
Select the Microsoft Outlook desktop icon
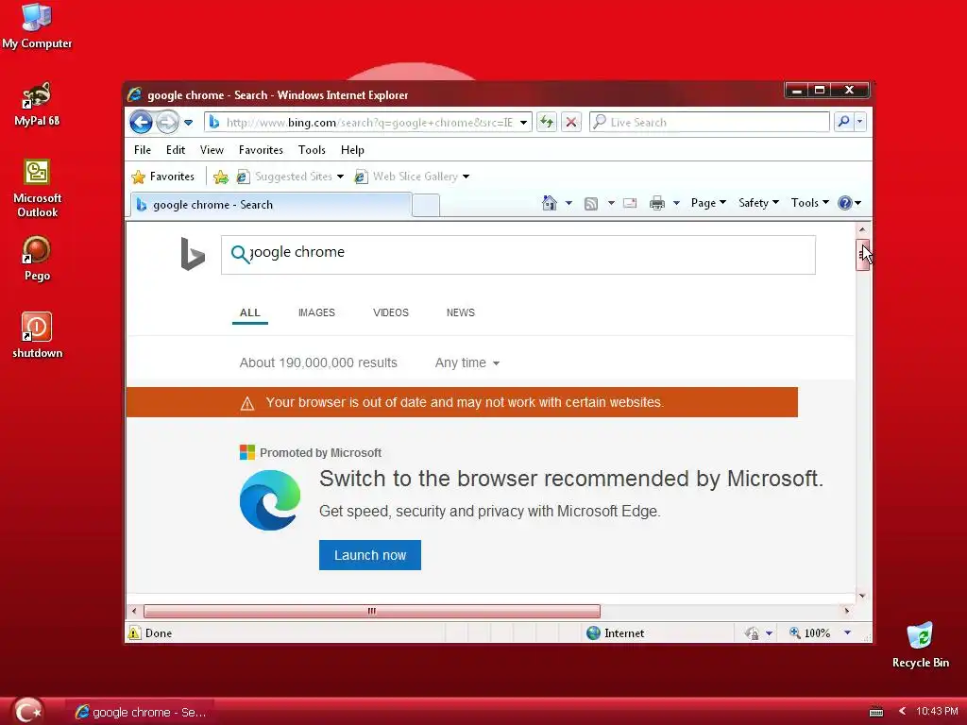point(37,189)
